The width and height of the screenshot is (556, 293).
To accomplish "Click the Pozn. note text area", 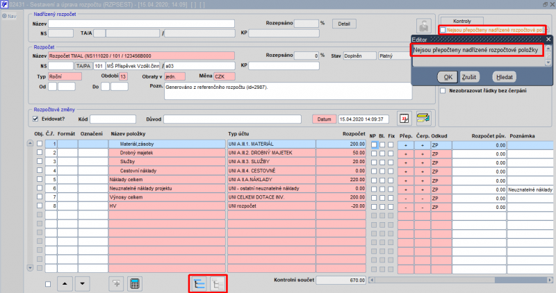I will [x=288, y=91].
